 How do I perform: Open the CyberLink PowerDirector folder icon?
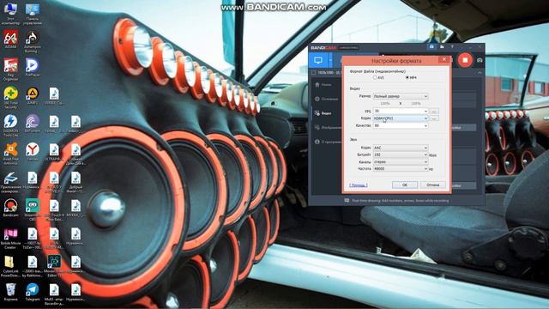(x=10, y=266)
